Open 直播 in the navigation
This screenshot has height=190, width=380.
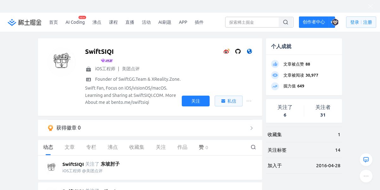click(x=130, y=22)
